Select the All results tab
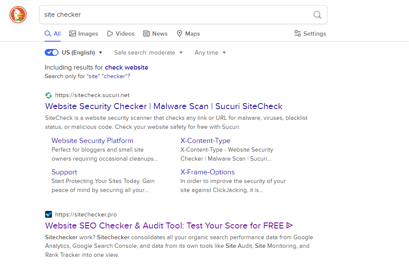 pyautogui.click(x=53, y=33)
